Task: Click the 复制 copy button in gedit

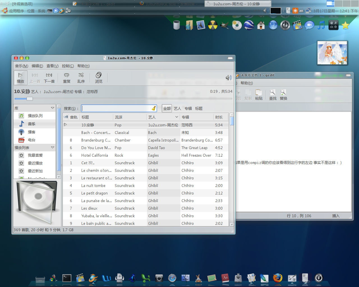Action: [x=248, y=95]
